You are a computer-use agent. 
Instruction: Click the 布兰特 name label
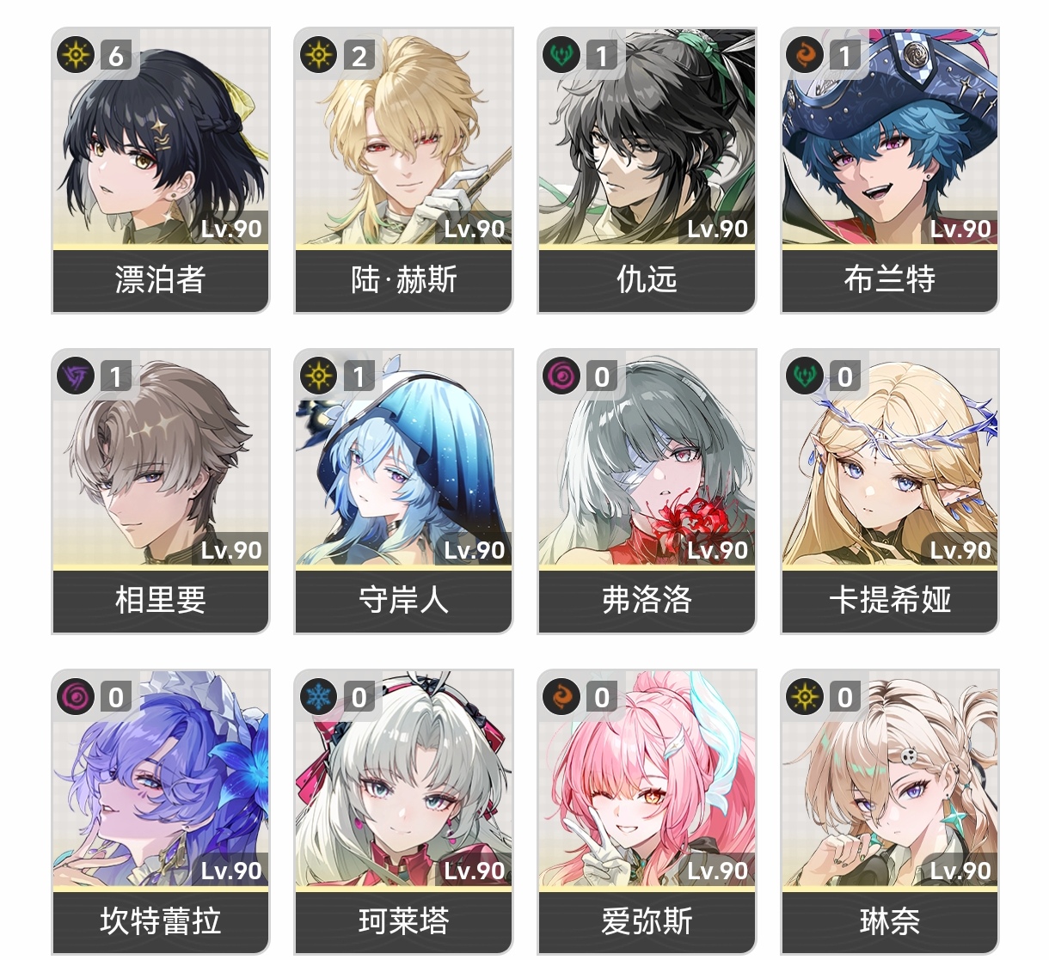pos(890,279)
